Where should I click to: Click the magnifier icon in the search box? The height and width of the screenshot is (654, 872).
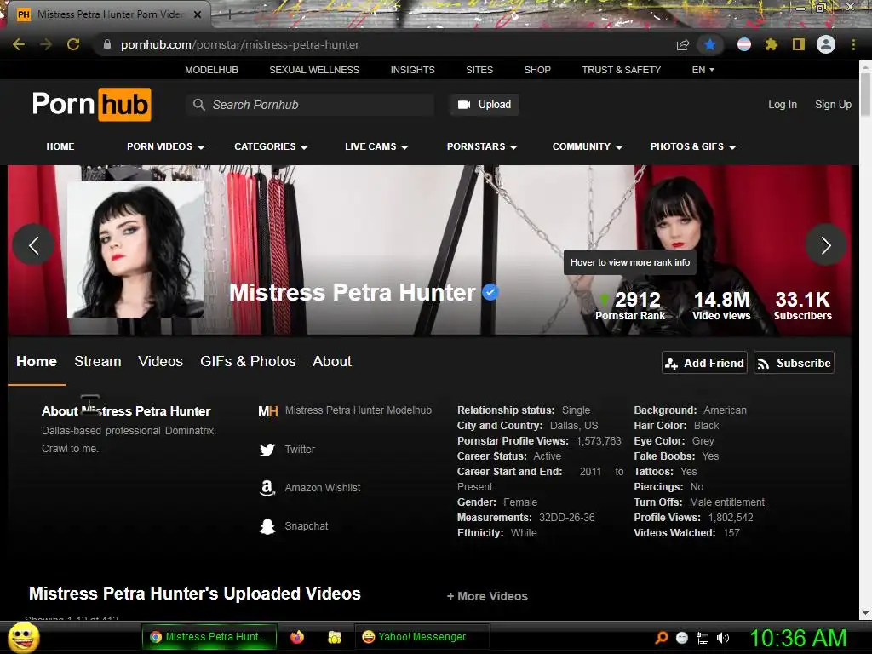[198, 105]
